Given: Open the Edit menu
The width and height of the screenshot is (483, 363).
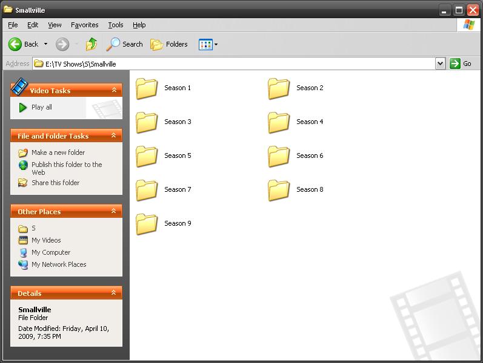Looking at the screenshot, I should click(33, 25).
